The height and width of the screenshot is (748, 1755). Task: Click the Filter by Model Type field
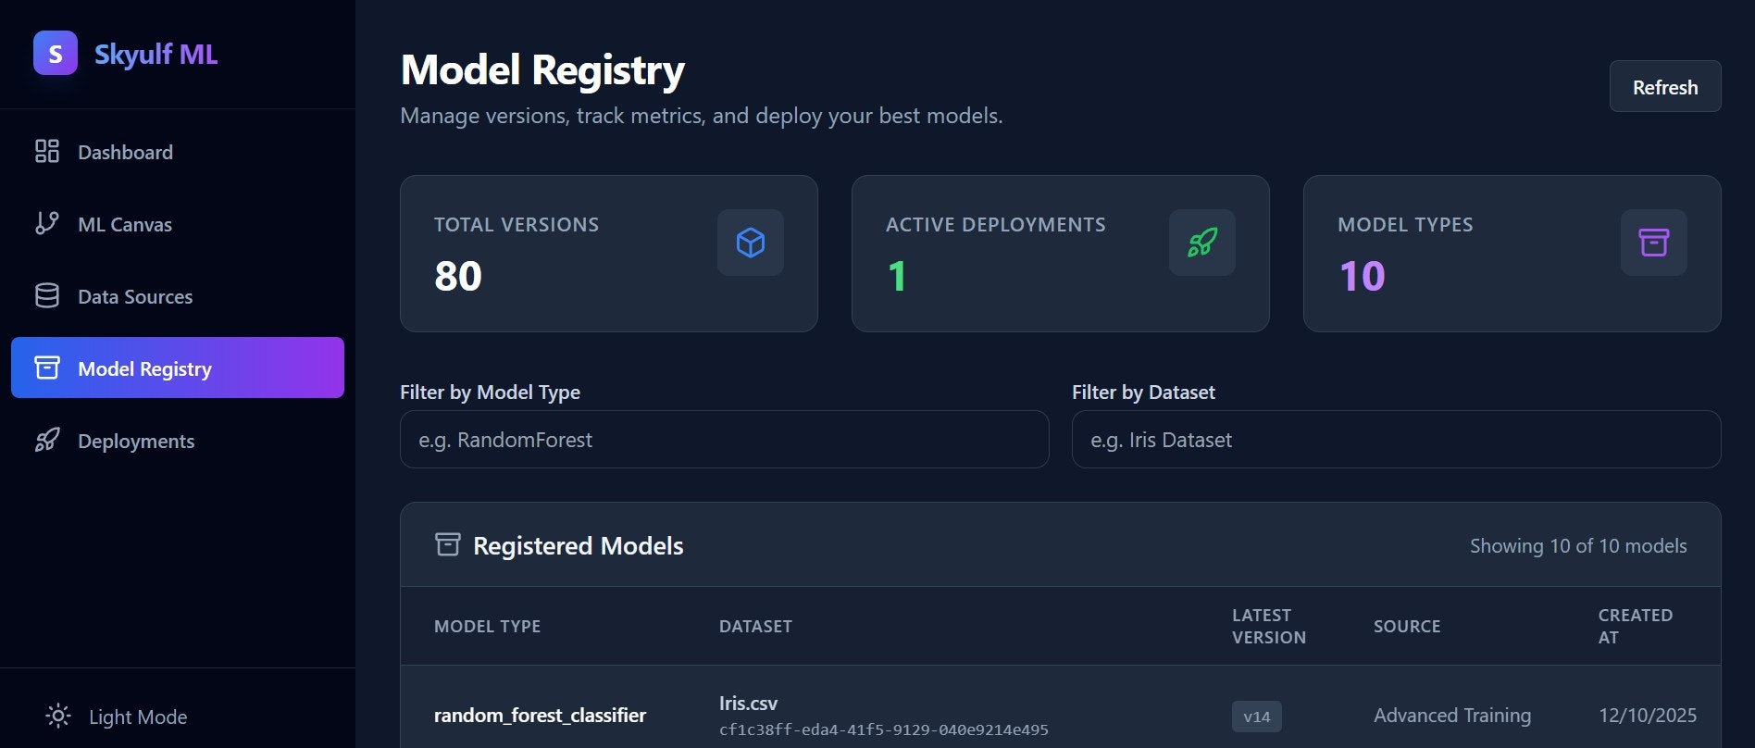tap(725, 440)
